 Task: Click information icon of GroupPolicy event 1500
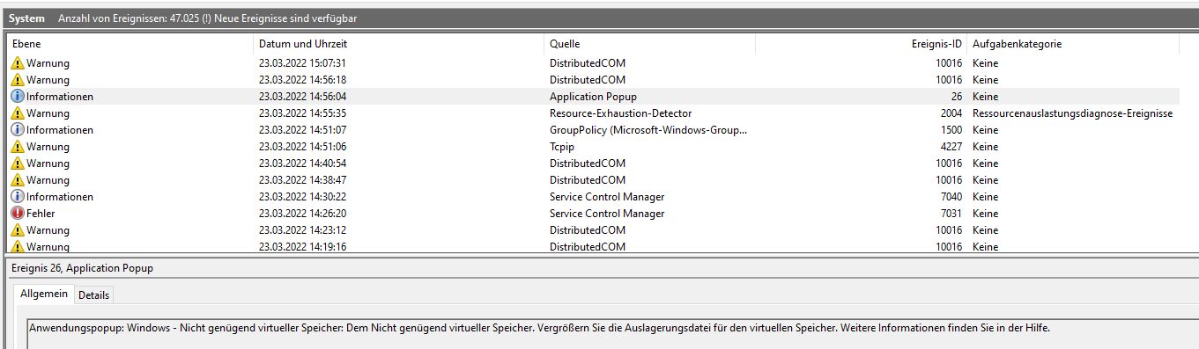click(x=18, y=130)
